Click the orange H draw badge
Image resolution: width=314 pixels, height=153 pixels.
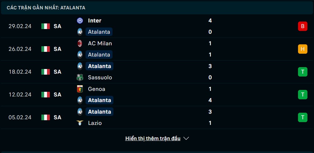tap(303, 49)
